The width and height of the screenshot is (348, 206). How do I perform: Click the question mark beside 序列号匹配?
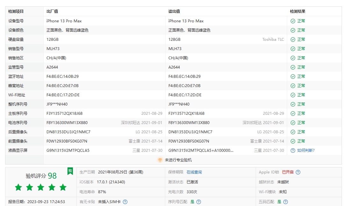pyautogui.click(x=198, y=202)
